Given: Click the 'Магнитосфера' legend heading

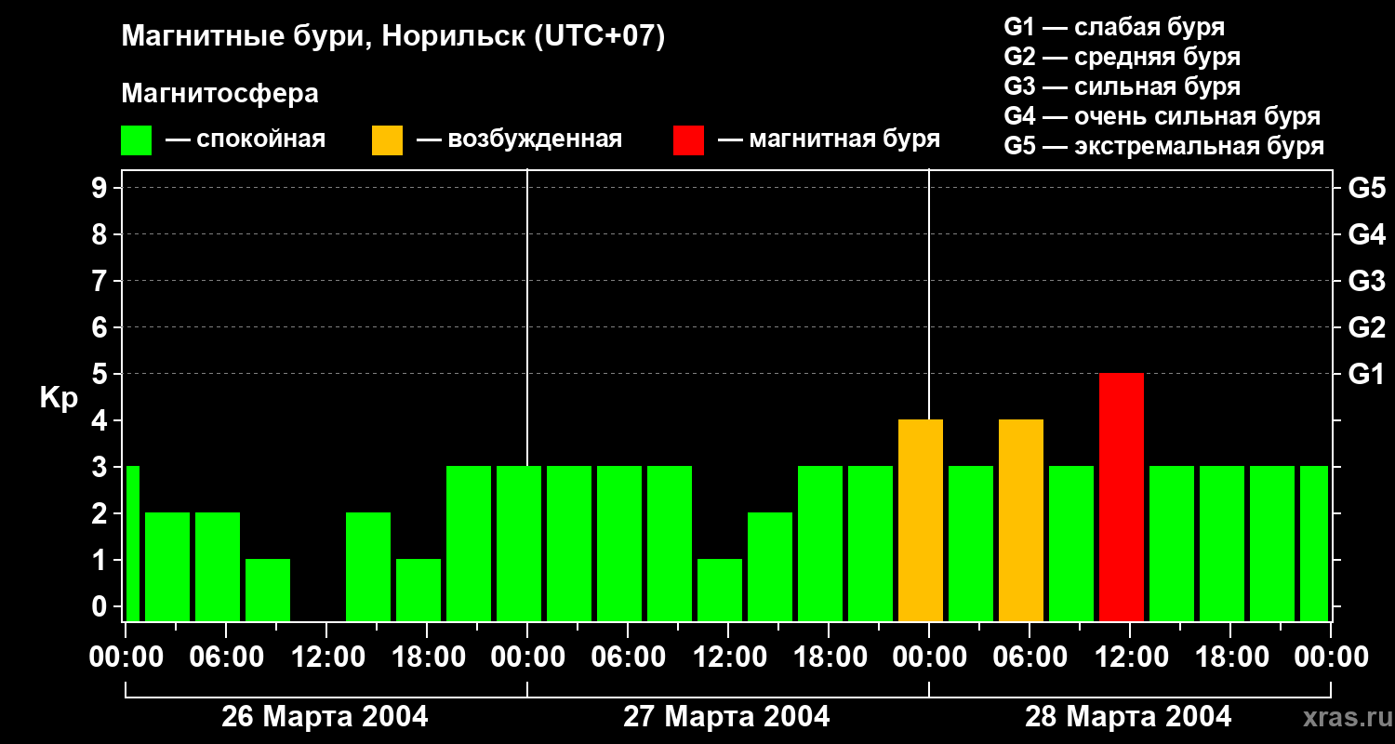Looking at the screenshot, I should tap(219, 94).
